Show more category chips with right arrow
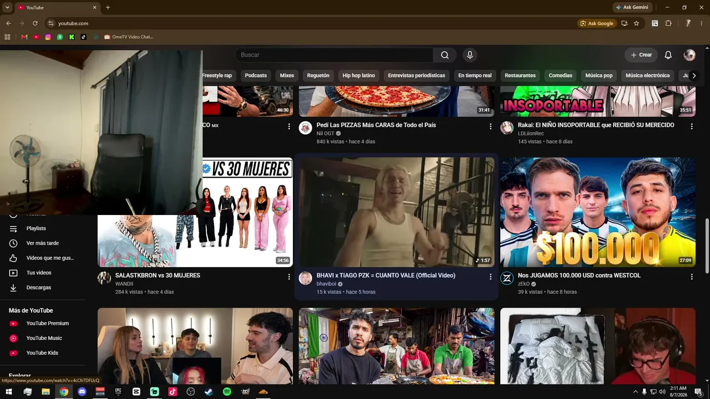Screen dimensions: 710x399 click(694, 75)
